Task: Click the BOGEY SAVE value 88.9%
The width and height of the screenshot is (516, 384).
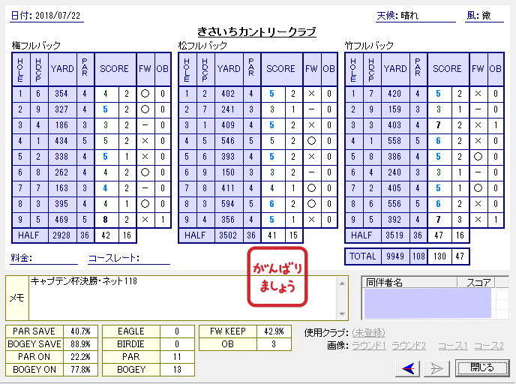Action: (x=81, y=344)
